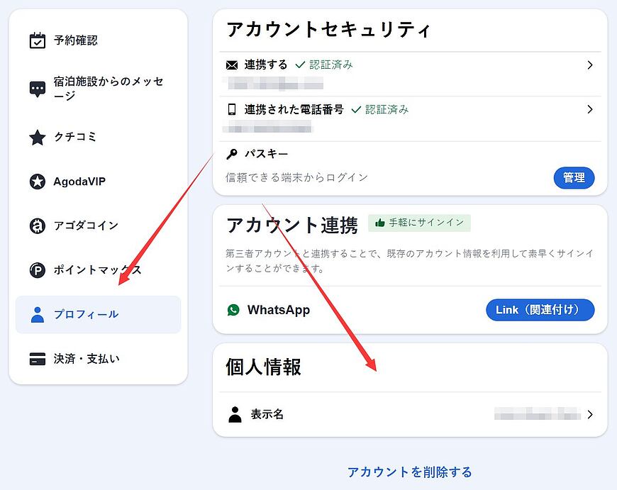Click the 管理 button for passkeys
The height and width of the screenshot is (490, 617).
point(574,178)
